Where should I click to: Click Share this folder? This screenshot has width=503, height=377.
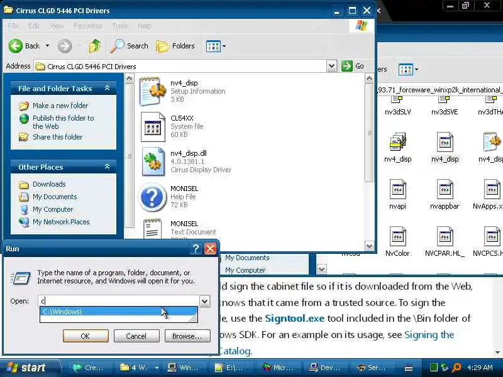57,137
